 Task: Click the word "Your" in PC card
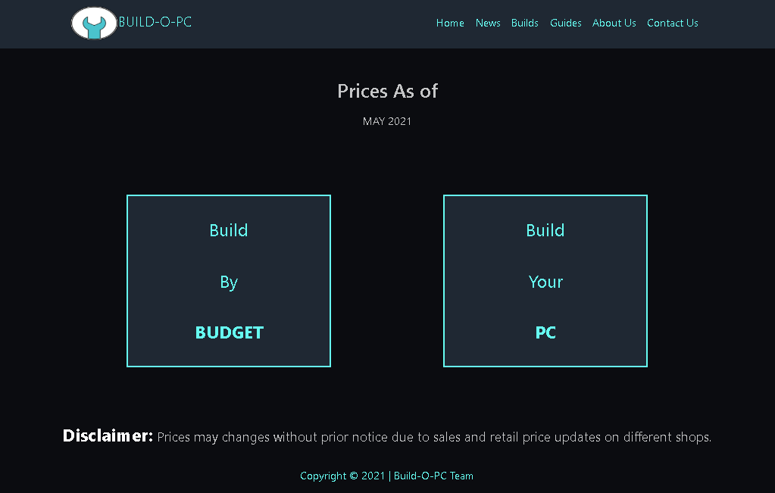pyautogui.click(x=545, y=282)
